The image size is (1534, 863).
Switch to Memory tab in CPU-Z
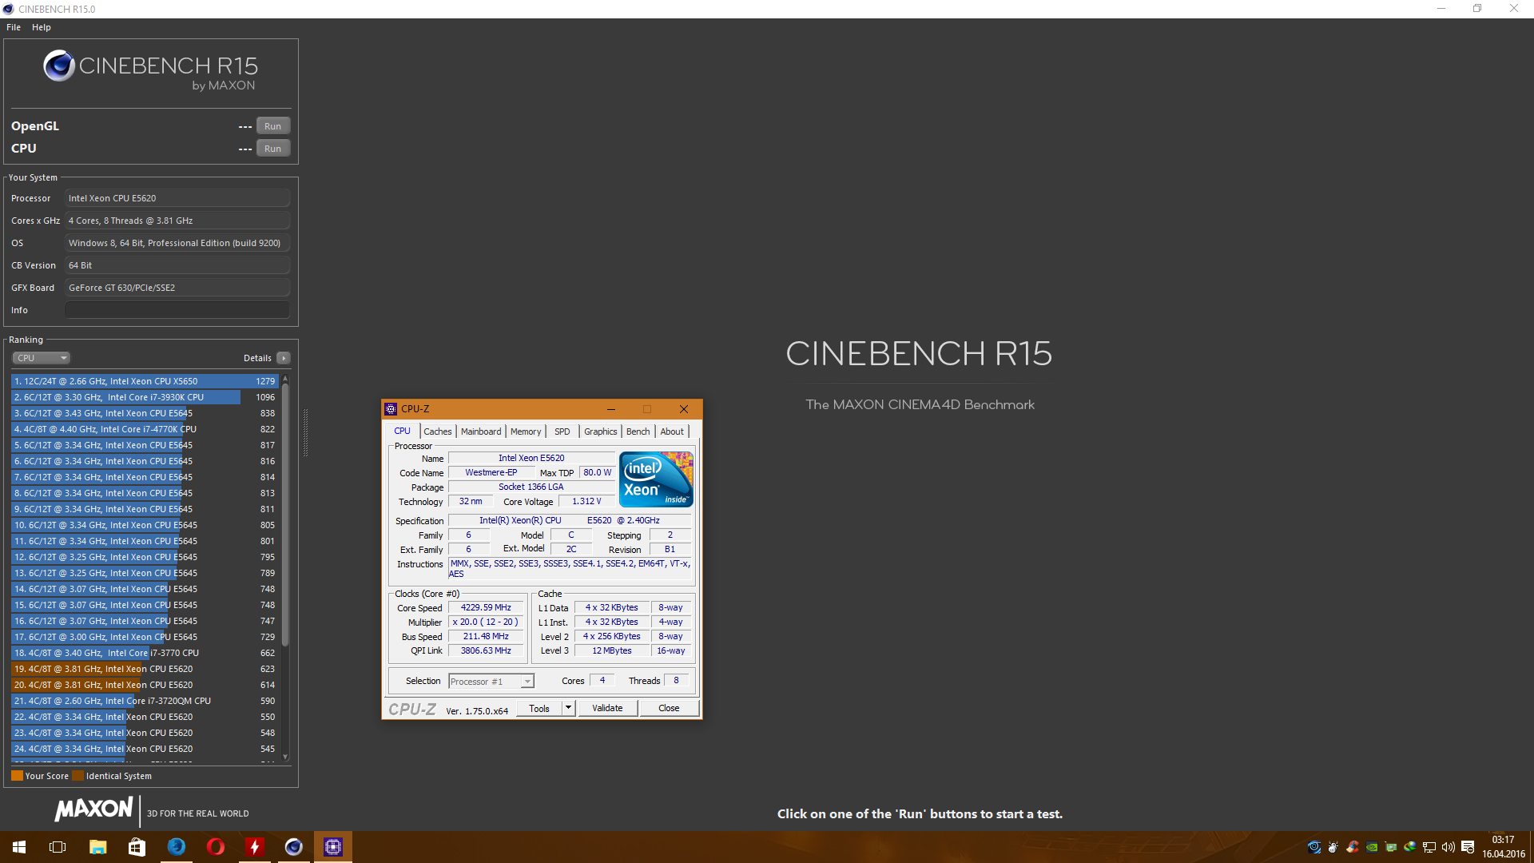(526, 431)
